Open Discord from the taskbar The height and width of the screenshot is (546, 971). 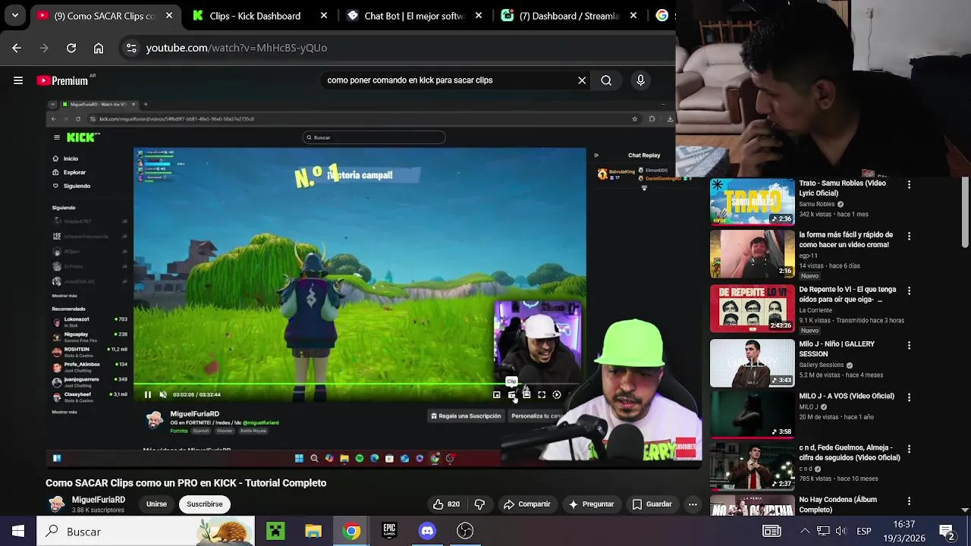pos(427,532)
